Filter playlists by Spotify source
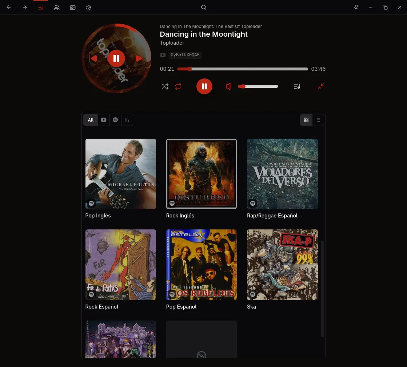Image resolution: width=407 pixels, height=367 pixels. point(115,120)
